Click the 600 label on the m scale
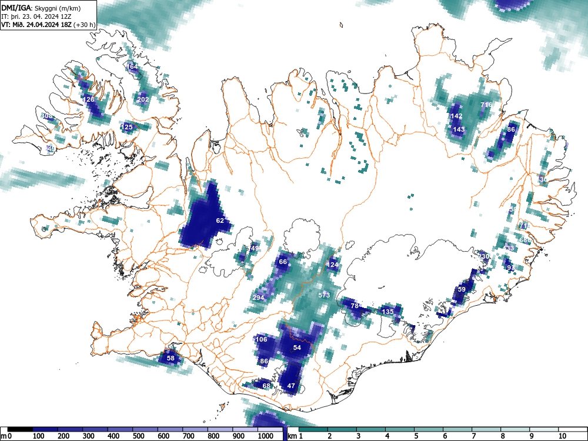 [x=163, y=436]
